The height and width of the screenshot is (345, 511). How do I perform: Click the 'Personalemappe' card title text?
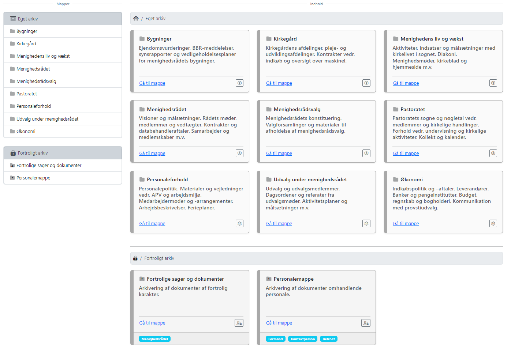click(x=294, y=279)
